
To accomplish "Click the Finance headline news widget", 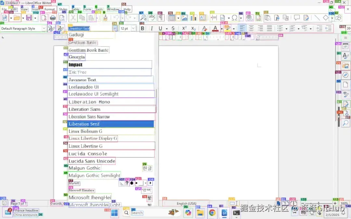I will pyautogui.click(x=21, y=213).
